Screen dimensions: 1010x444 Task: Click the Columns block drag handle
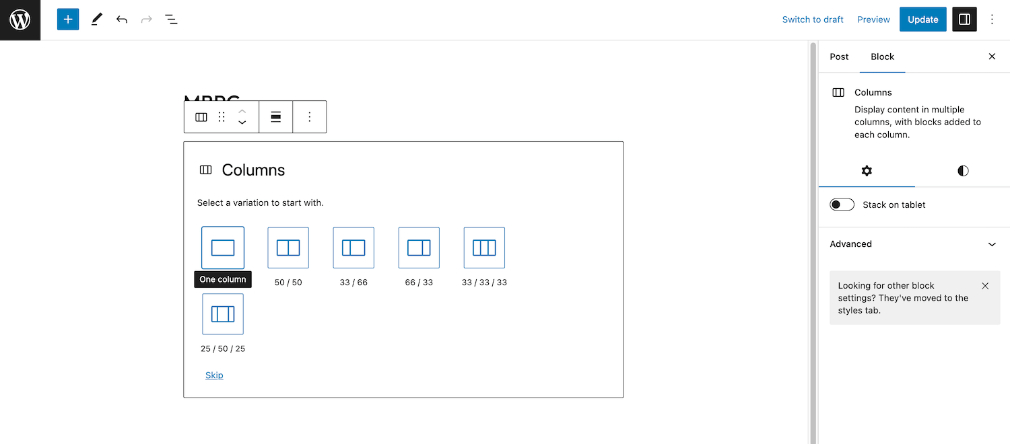coord(222,116)
